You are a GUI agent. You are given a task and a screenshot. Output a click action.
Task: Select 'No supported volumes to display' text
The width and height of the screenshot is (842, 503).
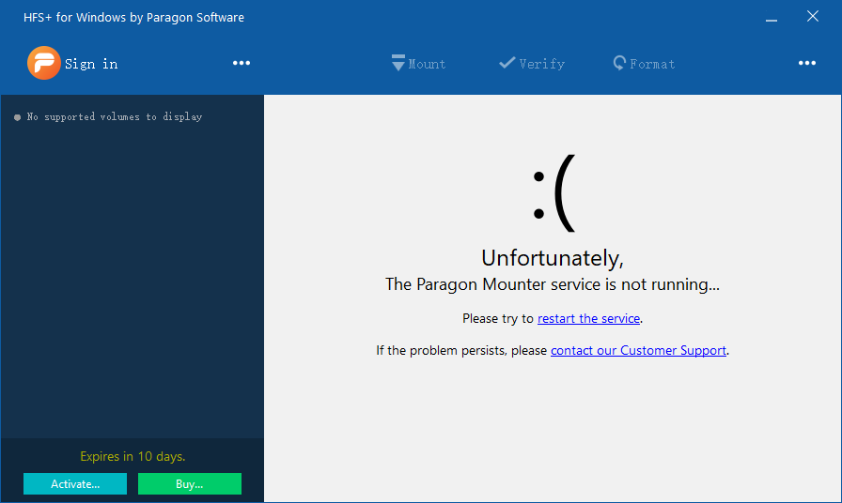click(x=115, y=117)
